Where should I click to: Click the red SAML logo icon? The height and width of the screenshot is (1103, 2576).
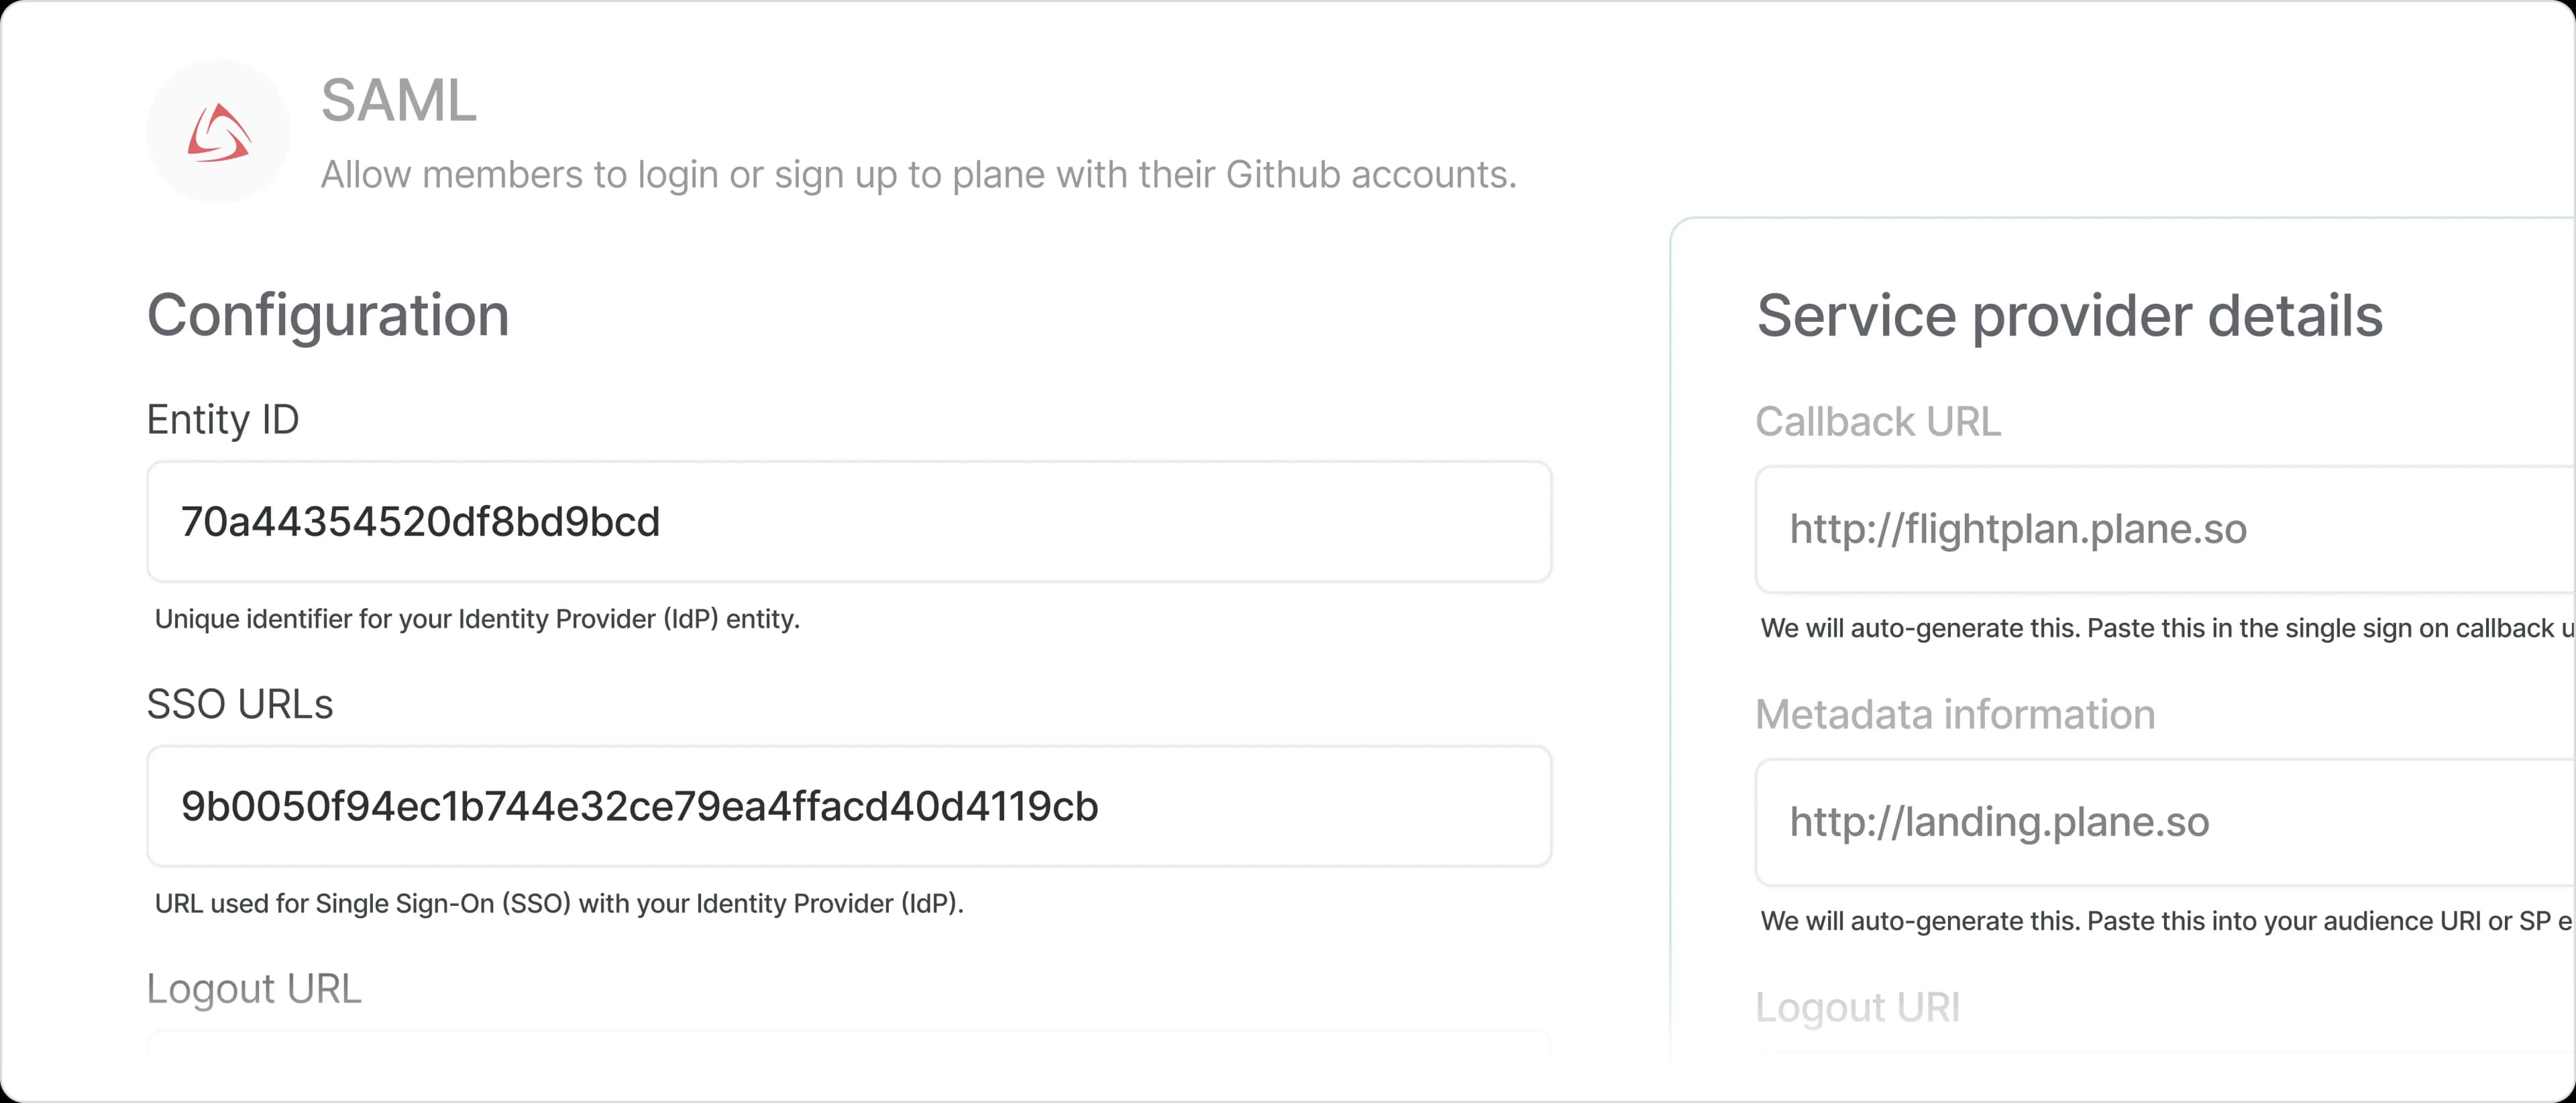point(218,133)
